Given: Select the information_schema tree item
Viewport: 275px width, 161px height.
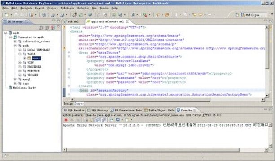Looking at the screenshot, I should pyautogui.click(x=36, y=42).
